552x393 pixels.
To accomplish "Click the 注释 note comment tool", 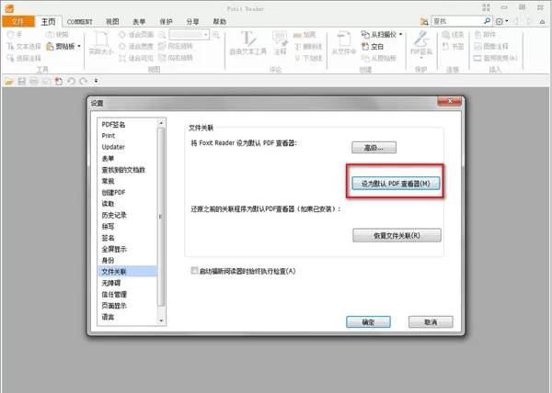I will click(281, 43).
